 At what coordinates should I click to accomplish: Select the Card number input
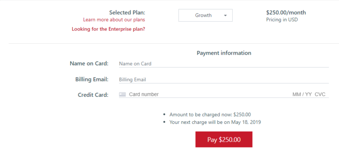(209, 95)
